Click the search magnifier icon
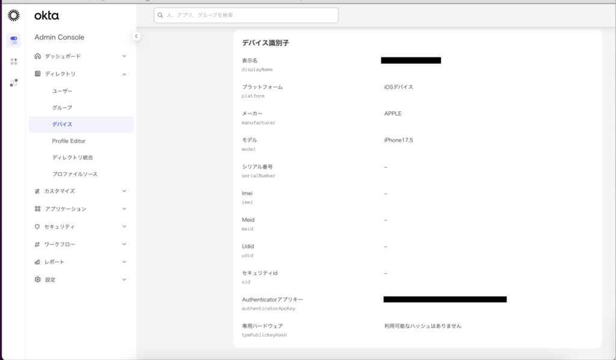Screen dimensions: 616x360 pos(160,15)
